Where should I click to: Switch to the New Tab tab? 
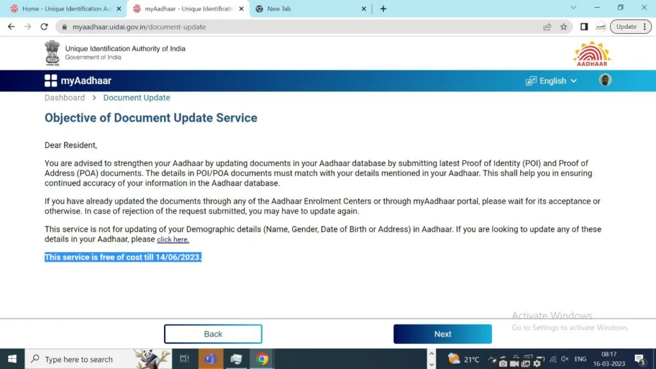[x=309, y=9]
